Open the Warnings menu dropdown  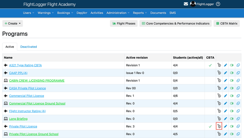(46, 13)
